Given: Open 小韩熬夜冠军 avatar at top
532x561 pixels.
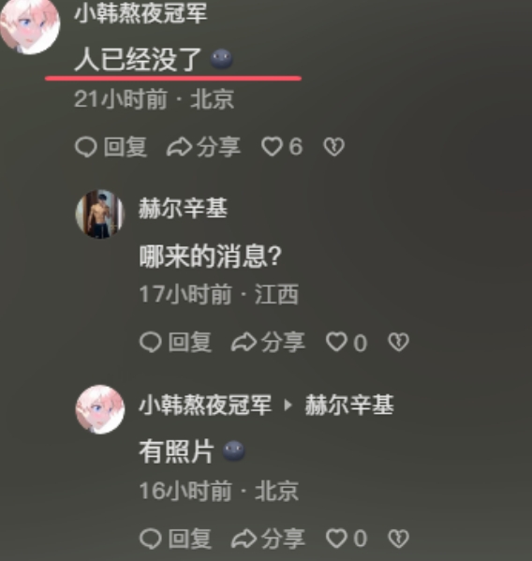Looking at the screenshot, I should click(x=29, y=25).
